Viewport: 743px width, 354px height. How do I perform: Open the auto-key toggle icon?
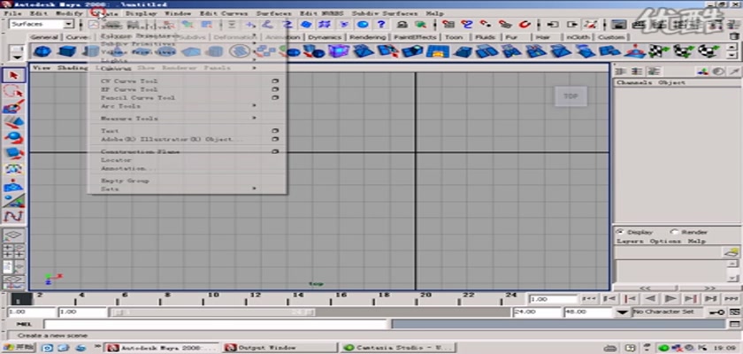coord(716,312)
